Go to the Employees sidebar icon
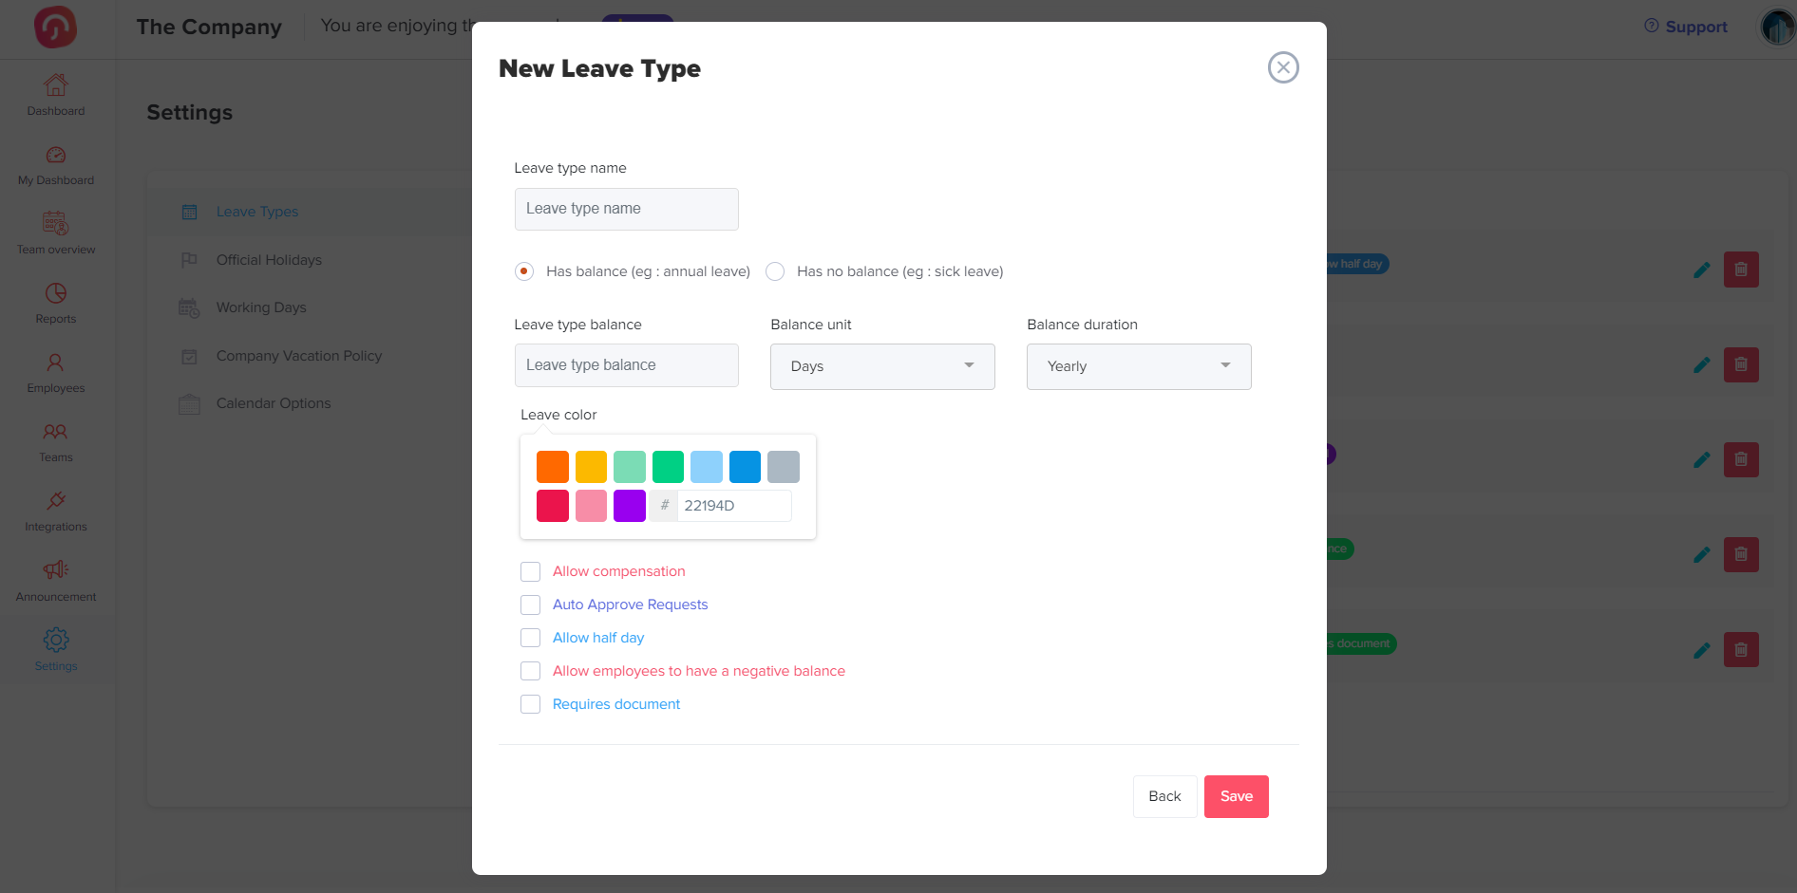 (56, 363)
